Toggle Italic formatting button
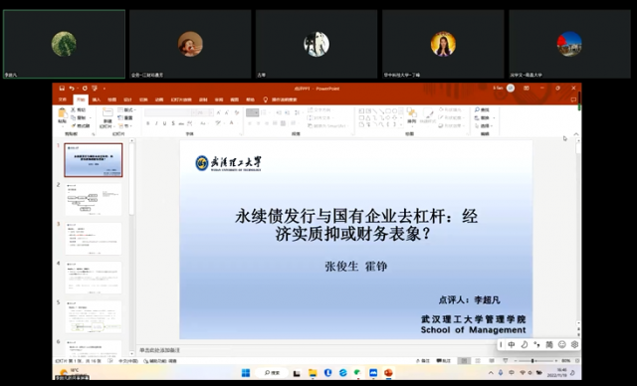The image size is (637, 386). pos(156,123)
